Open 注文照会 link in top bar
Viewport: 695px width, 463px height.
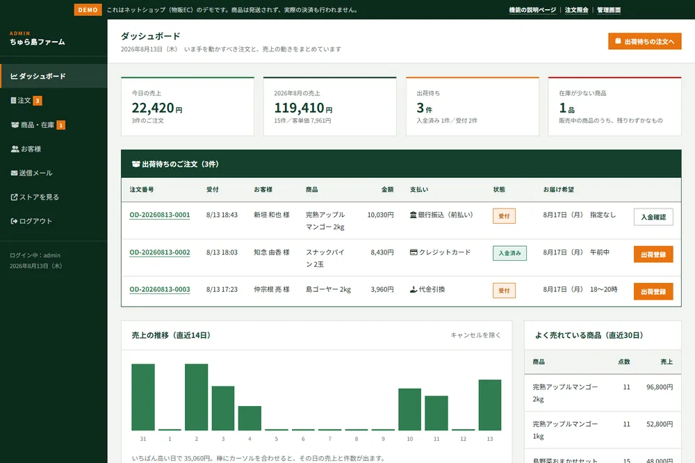(577, 10)
